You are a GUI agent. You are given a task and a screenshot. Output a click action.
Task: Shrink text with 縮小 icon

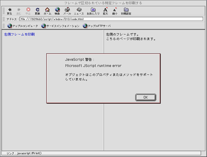click(115, 10)
